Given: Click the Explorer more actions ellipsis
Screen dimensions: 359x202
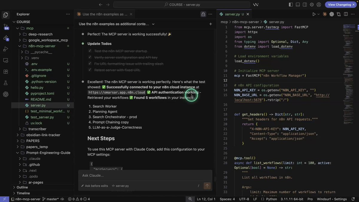Looking at the screenshot, I should pos(68,14).
